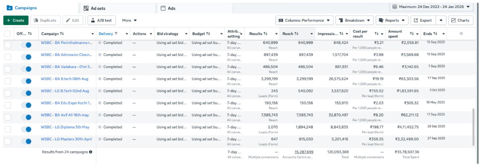Switch to the Ad sets tab

95,8
